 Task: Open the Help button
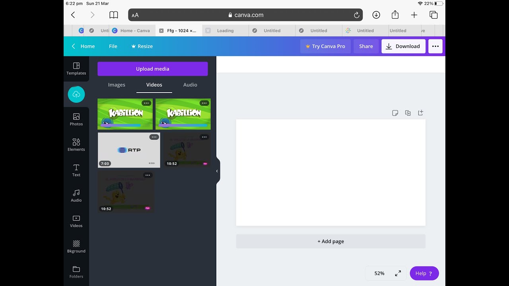[424, 273]
